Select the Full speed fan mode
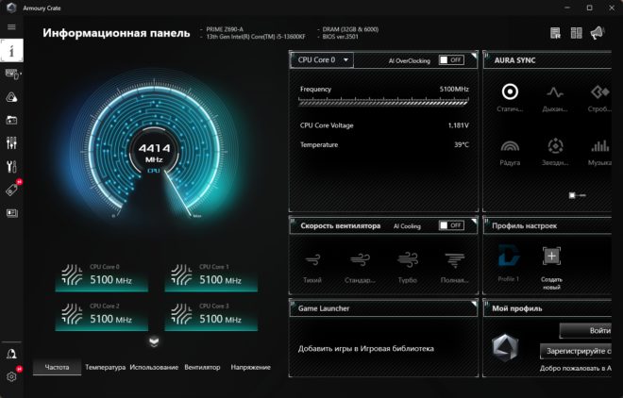 pos(455,267)
